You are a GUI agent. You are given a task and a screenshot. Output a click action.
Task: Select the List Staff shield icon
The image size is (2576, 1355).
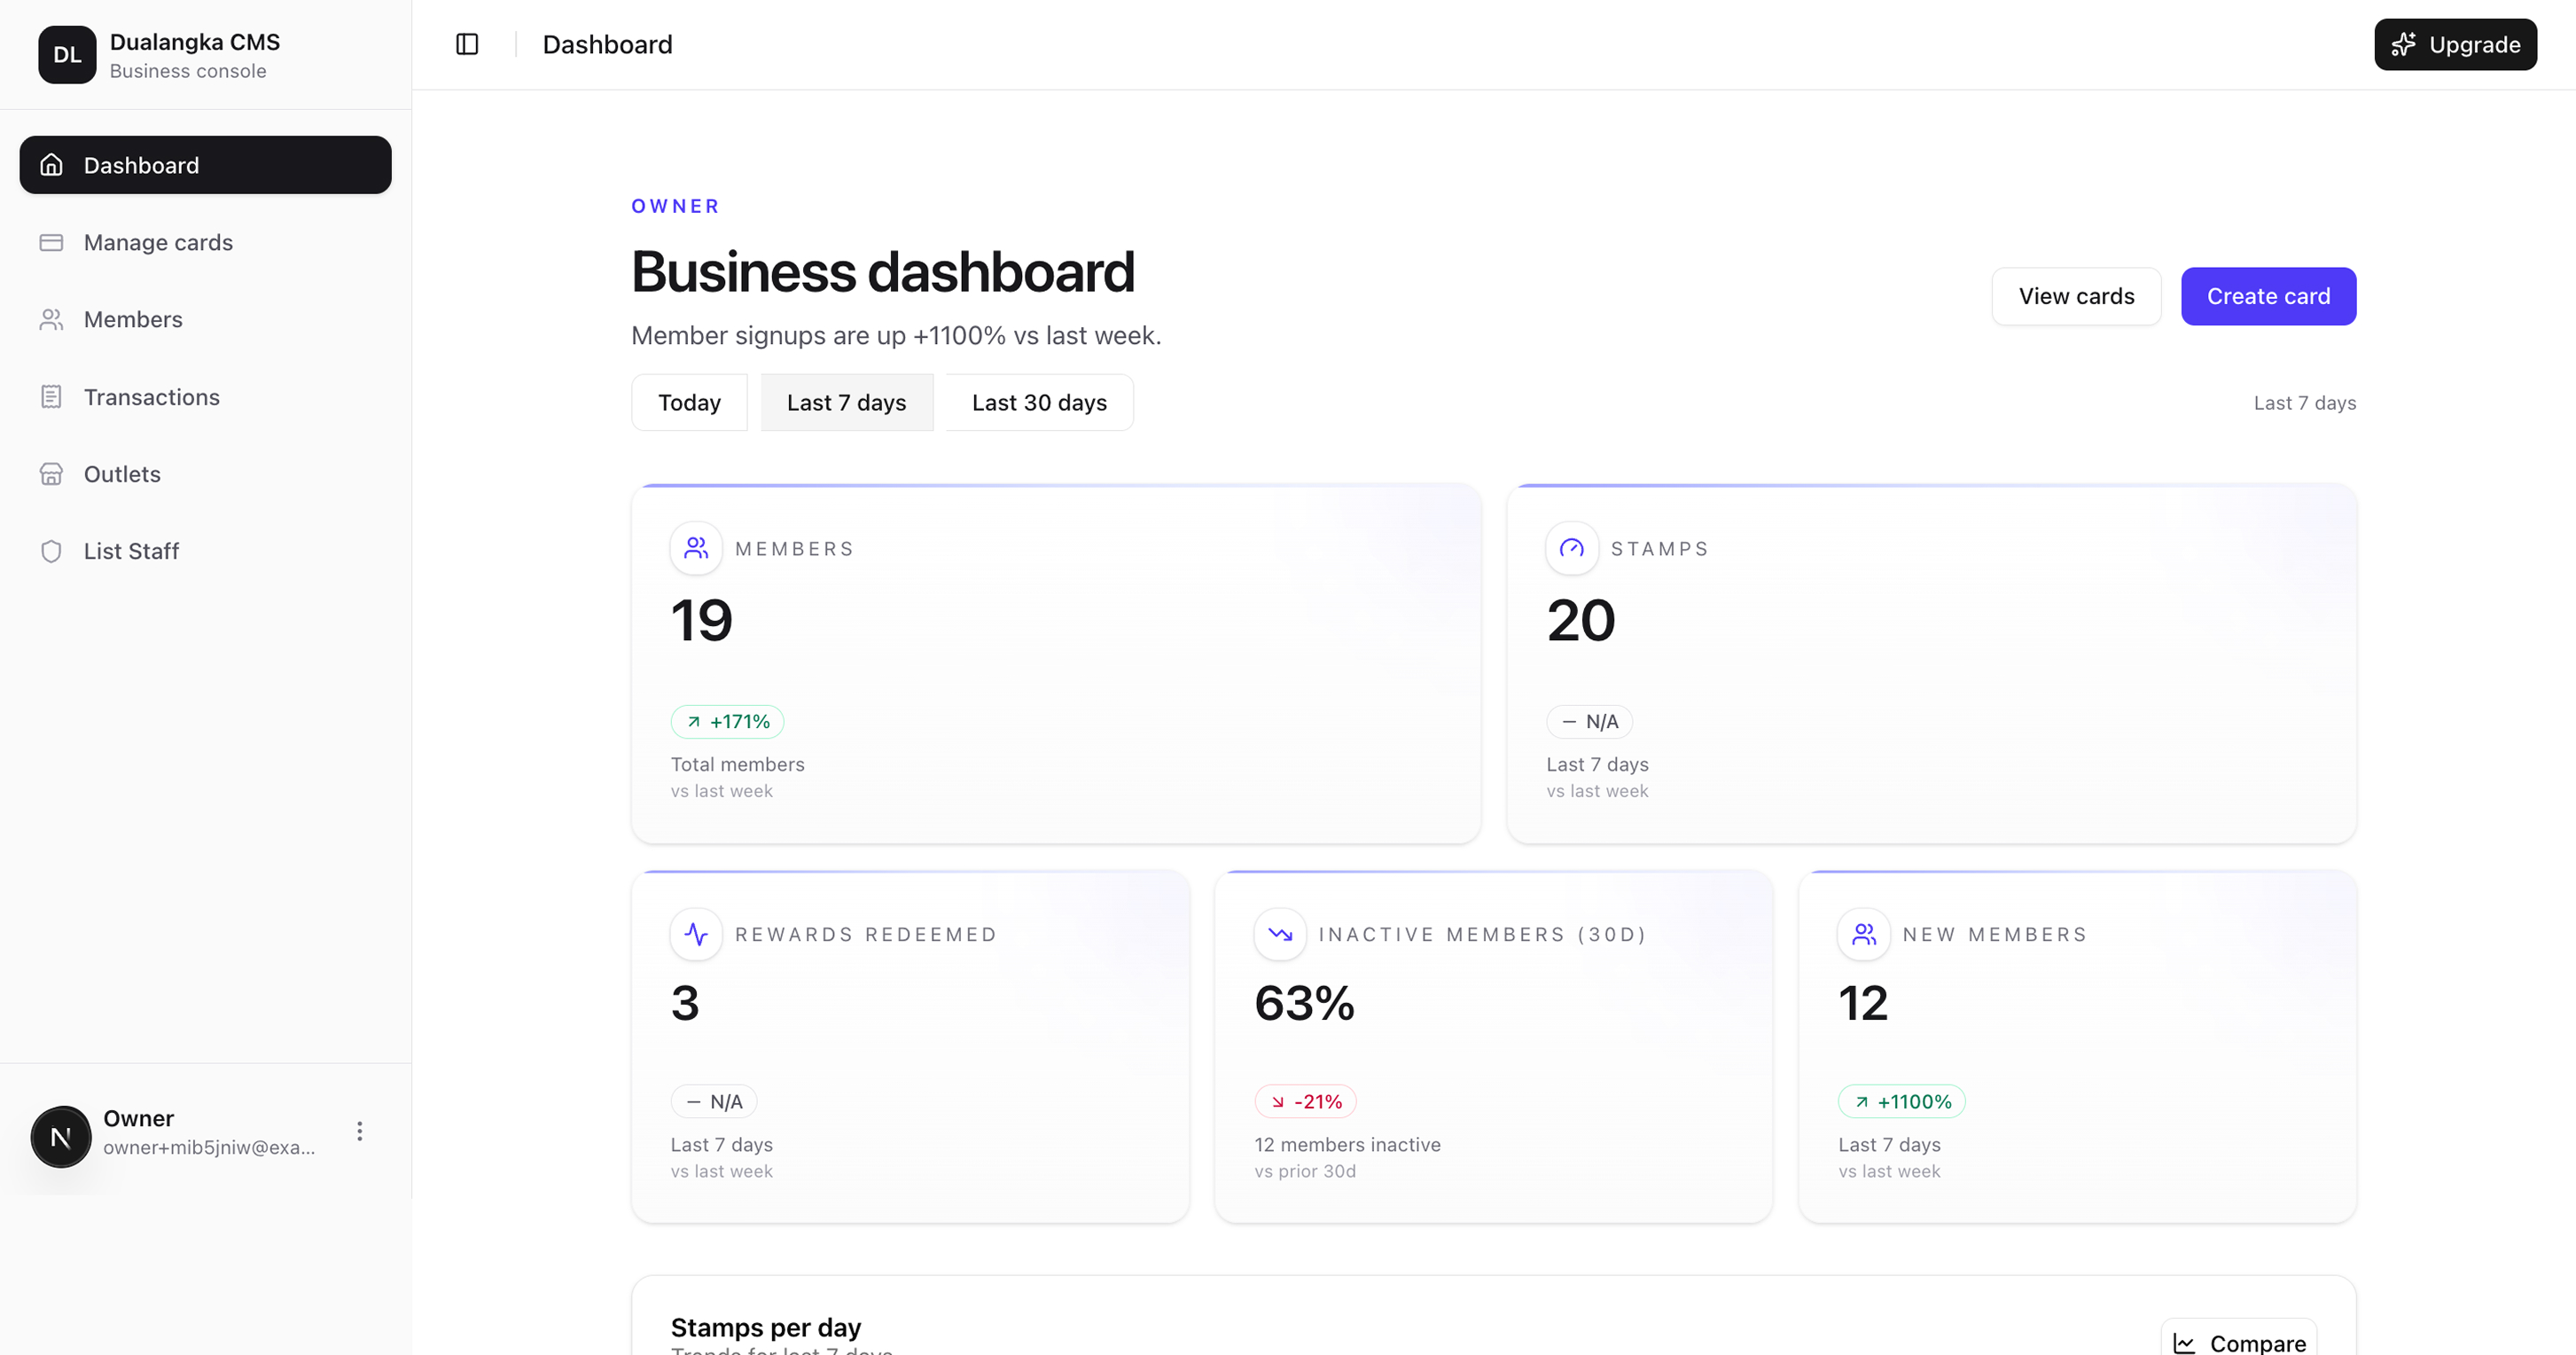52,551
